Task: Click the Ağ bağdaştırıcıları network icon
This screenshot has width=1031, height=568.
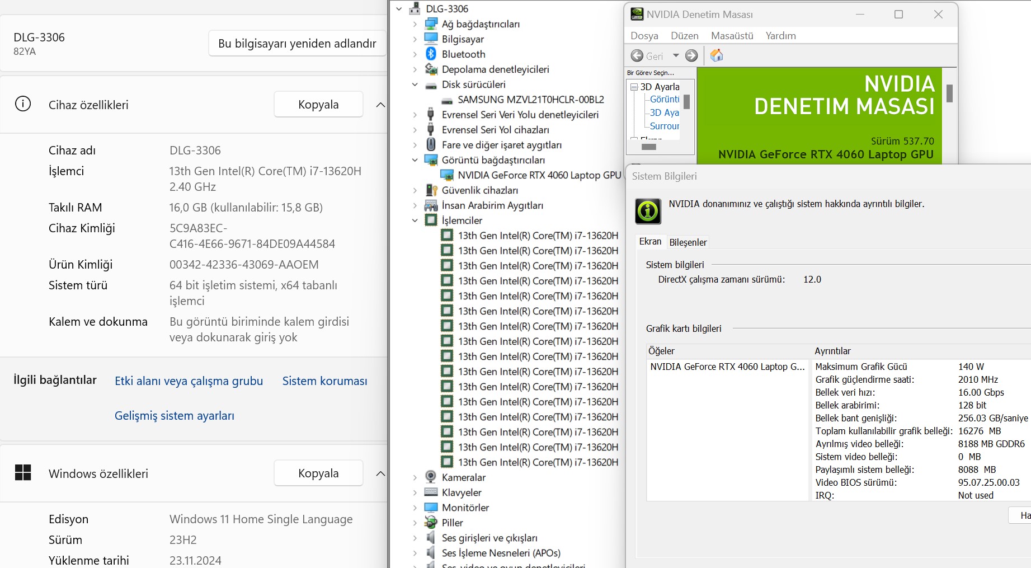Action: click(431, 24)
